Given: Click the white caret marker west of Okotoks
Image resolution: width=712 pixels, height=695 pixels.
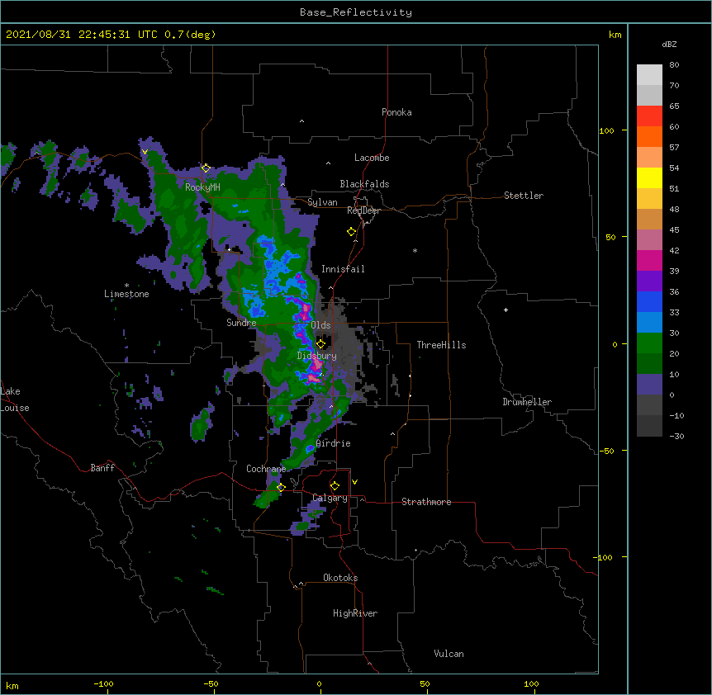Looking at the screenshot, I should (301, 584).
